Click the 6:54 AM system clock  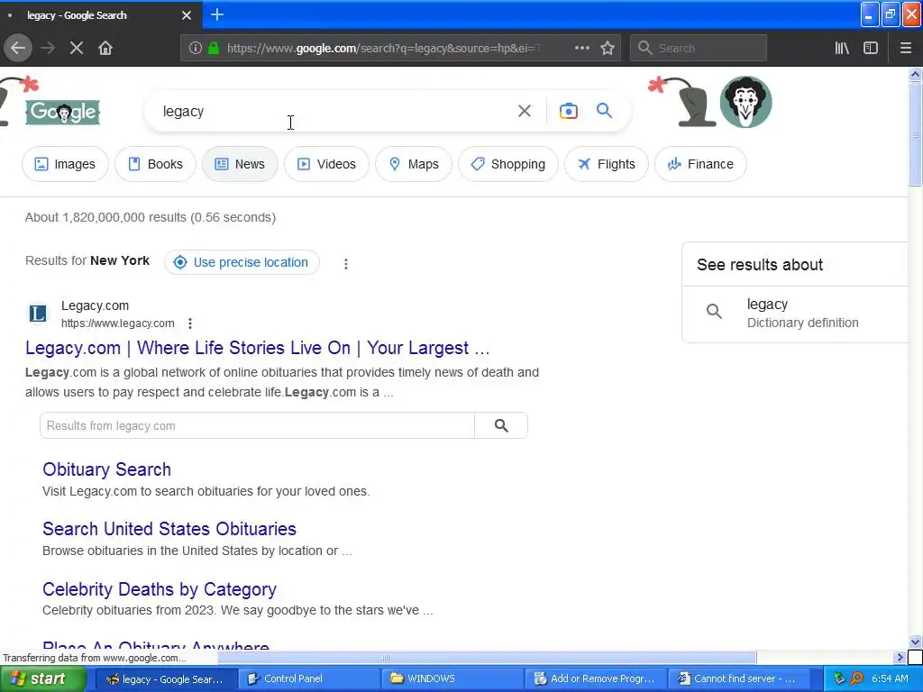[x=890, y=678]
